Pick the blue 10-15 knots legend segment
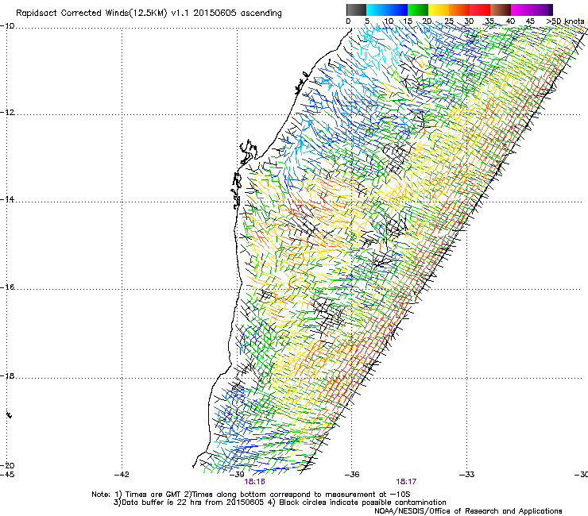This screenshot has height=516, width=588. click(397, 10)
